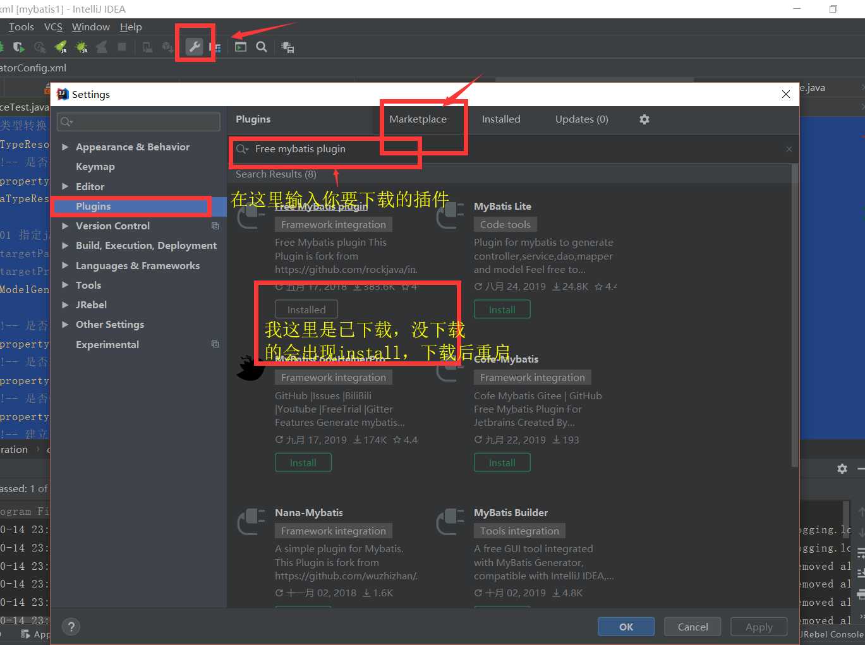
Task: Click plugin results vertical scrollbar
Action: [795, 316]
